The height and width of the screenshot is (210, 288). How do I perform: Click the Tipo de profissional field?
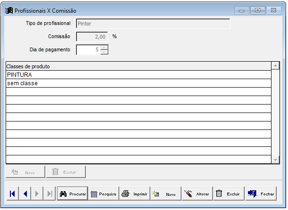[x=153, y=24]
